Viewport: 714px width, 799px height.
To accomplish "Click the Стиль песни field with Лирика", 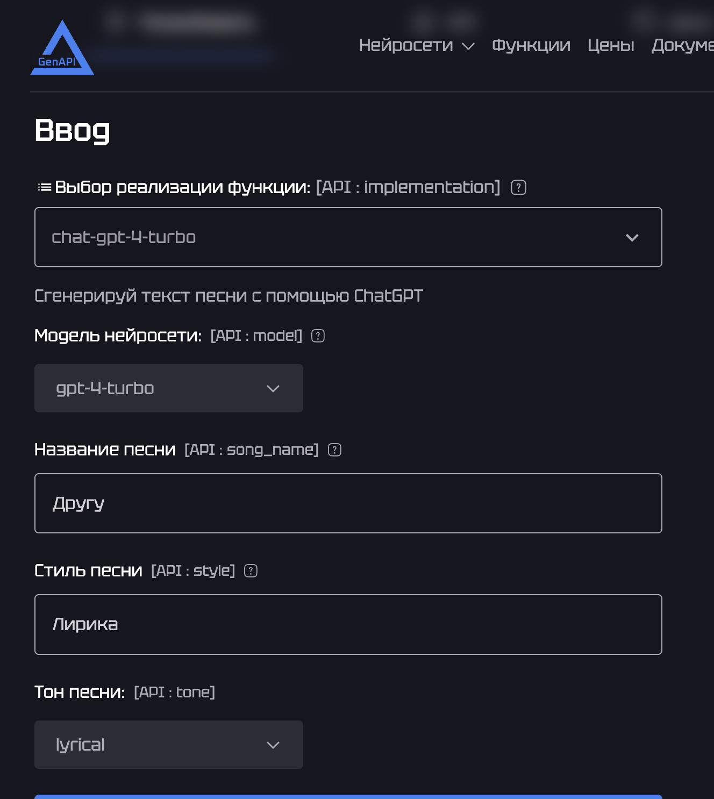I will tap(348, 624).
